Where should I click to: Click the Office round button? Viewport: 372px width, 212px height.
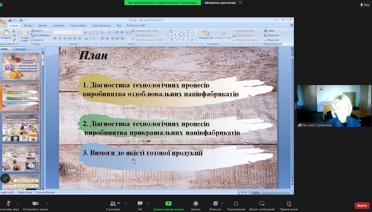pos(2,22)
